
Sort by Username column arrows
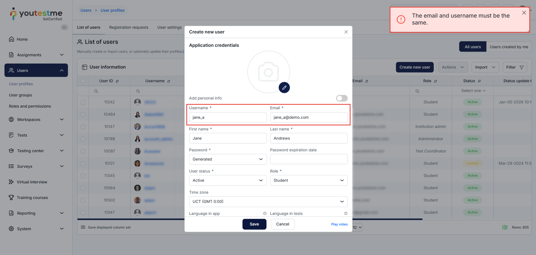[x=169, y=81]
